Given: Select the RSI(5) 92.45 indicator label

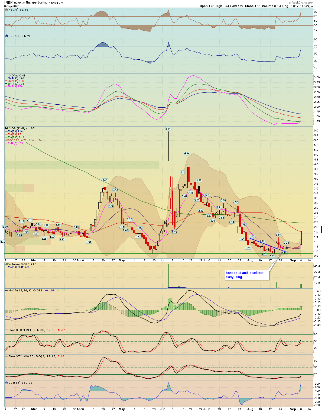Looking at the screenshot, I should tap(18, 9).
